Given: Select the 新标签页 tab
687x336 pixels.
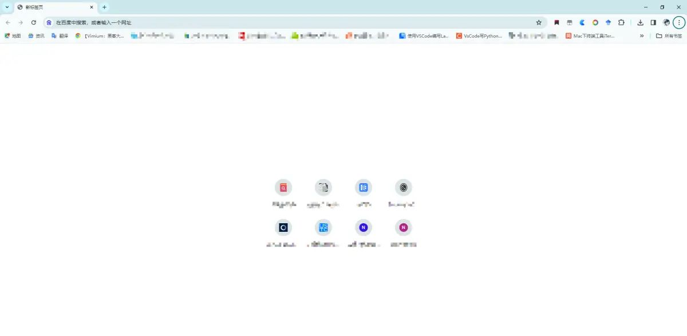Looking at the screenshot, I should coord(55,7).
